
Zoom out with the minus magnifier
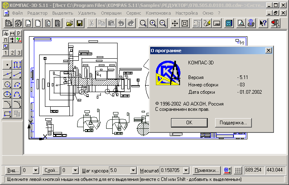[162, 23]
